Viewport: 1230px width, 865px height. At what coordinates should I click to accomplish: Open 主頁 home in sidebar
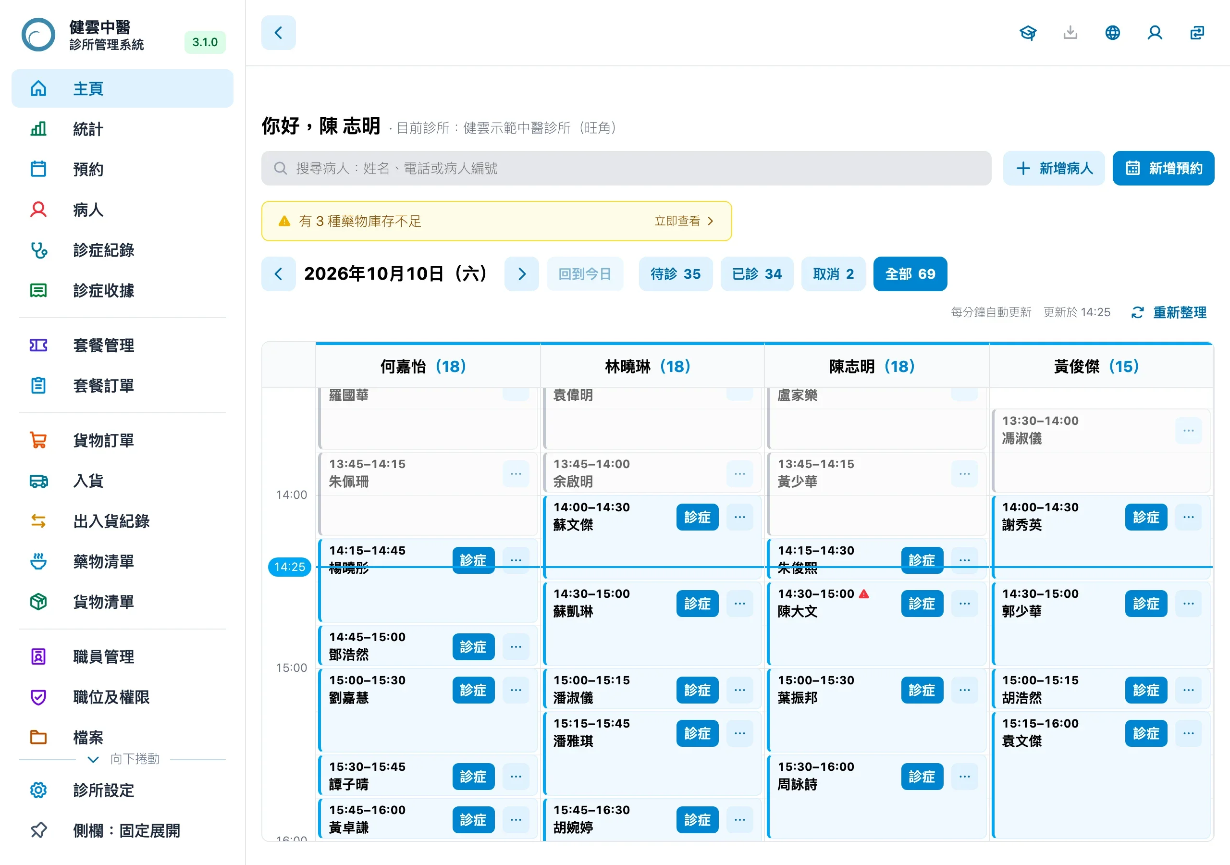click(x=122, y=88)
